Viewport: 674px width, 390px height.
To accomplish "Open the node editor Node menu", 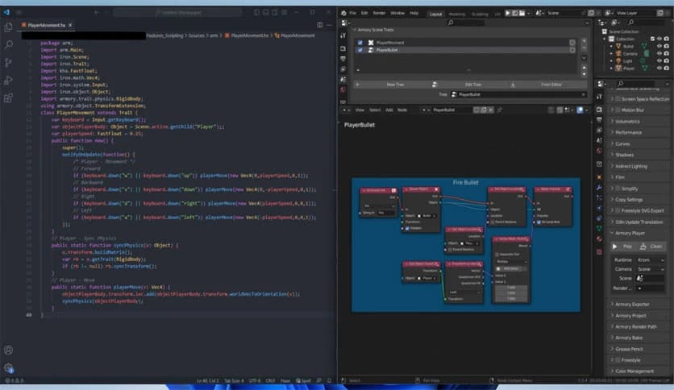I will pyautogui.click(x=402, y=110).
